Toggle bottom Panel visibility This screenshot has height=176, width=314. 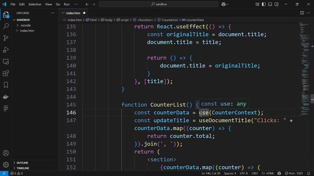tap(270, 4)
